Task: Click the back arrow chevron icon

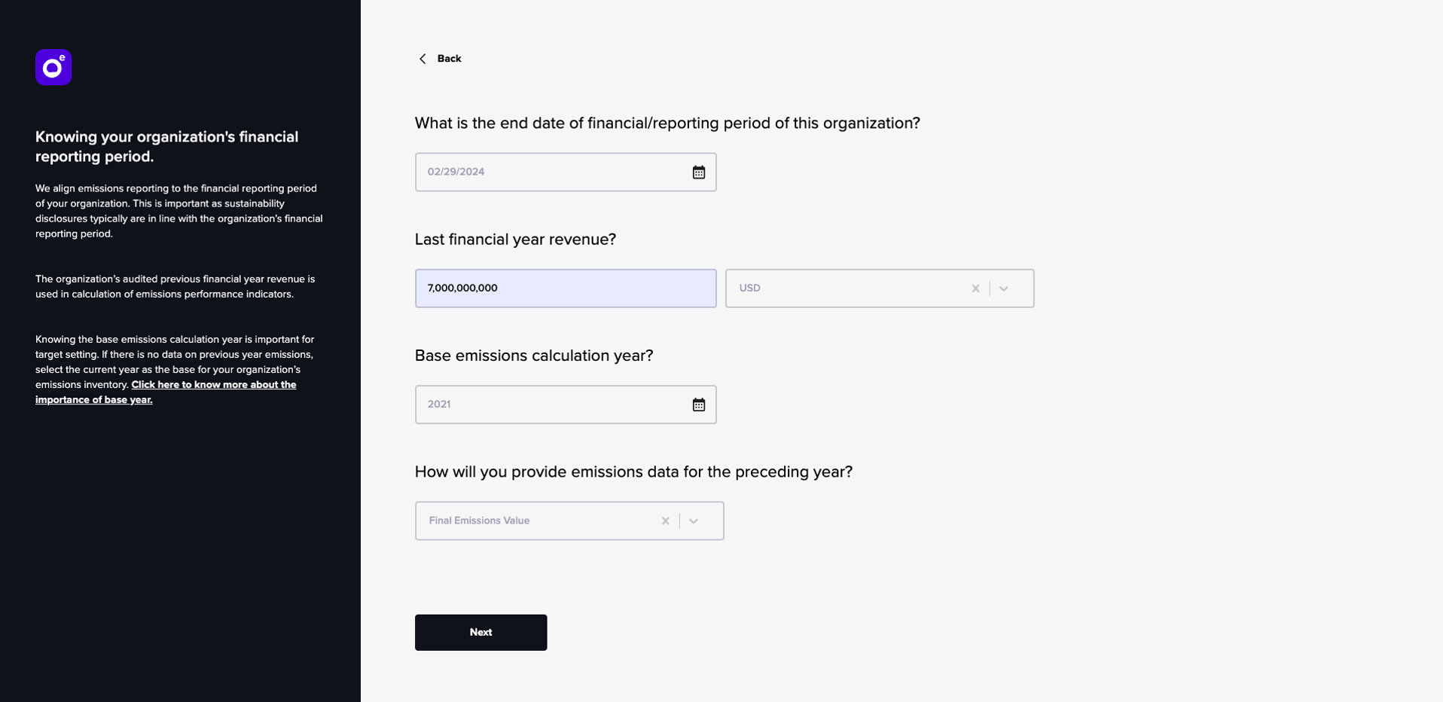Action: pyautogui.click(x=423, y=59)
